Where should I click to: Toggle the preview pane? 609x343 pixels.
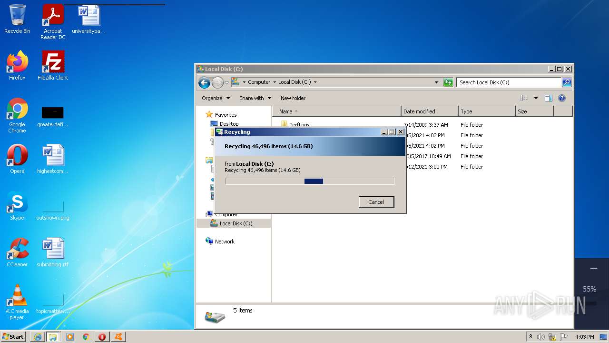click(549, 98)
